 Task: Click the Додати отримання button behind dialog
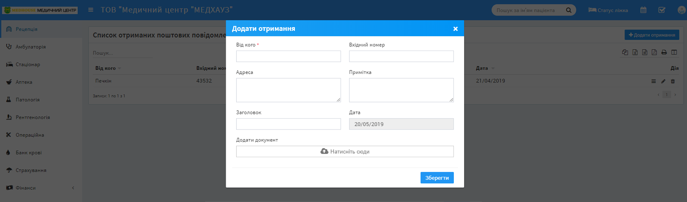tap(652, 35)
